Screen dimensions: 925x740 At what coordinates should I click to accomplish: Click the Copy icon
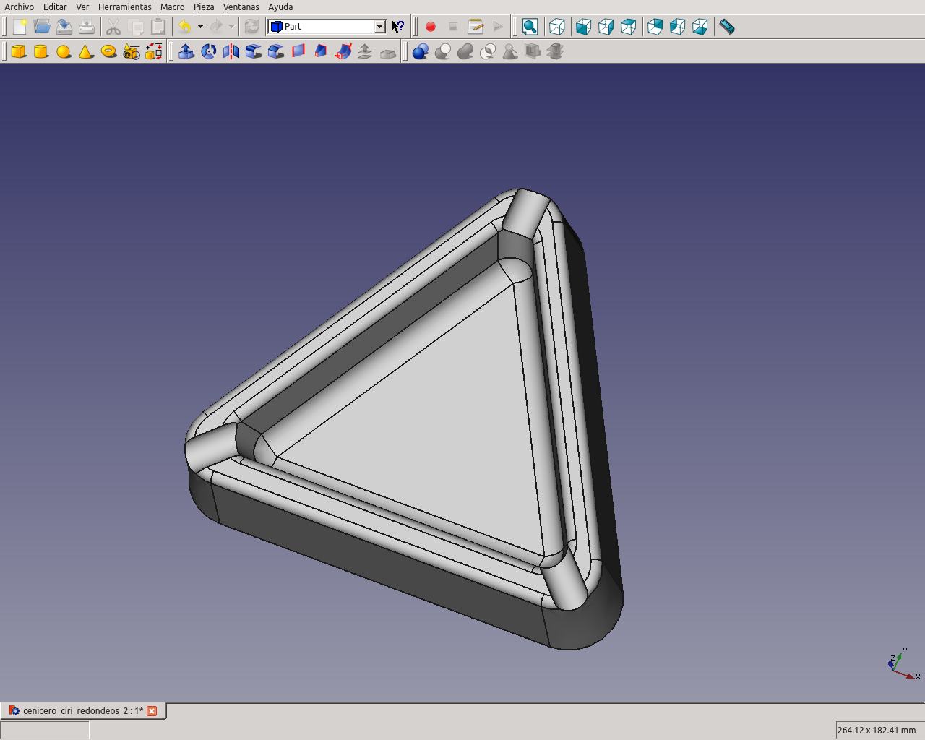click(136, 27)
